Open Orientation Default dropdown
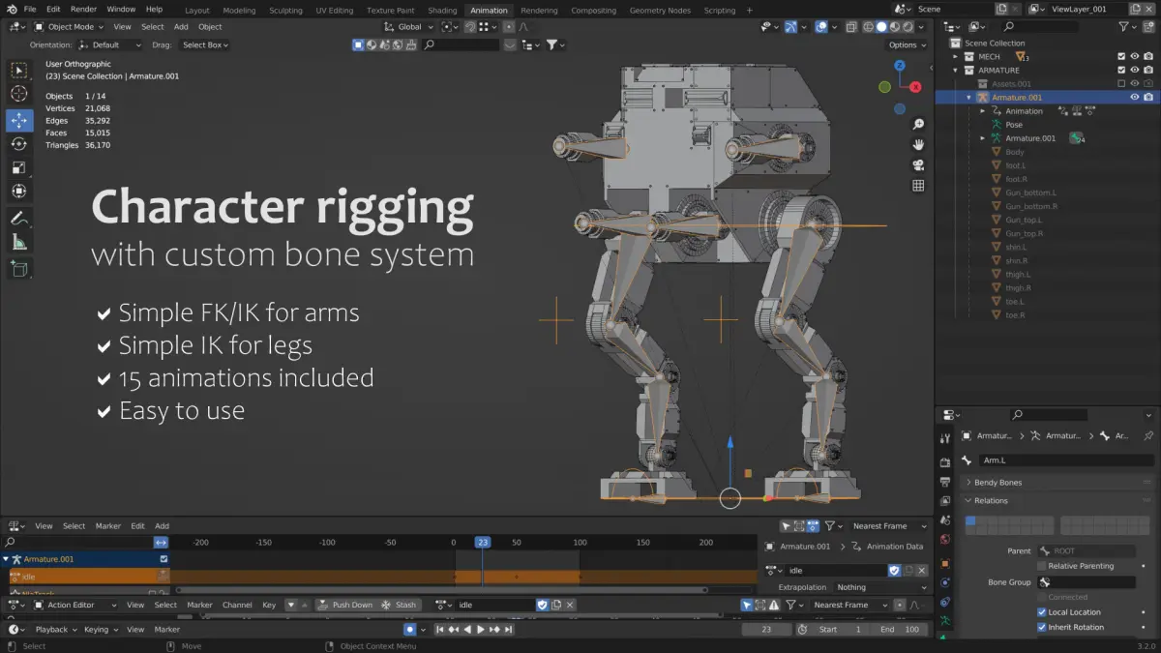Image resolution: width=1161 pixels, height=653 pixels. (110, 45)
